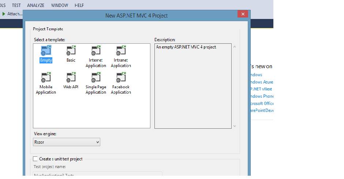The width and height of the screenshot is (344, 179).
Task: Click the 'View engine:' label
Action: coord(45,134)
